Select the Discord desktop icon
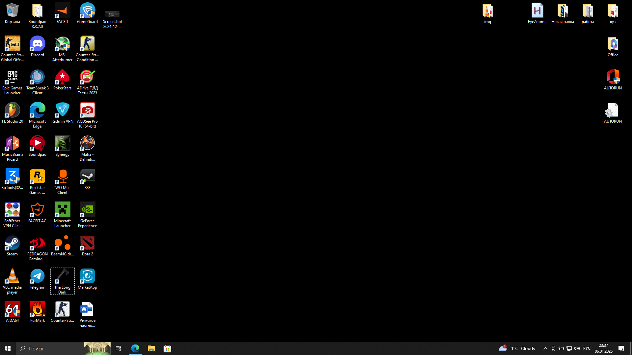Screen dimensions: 632x355 pyautogui.click(x=38, y=44)
